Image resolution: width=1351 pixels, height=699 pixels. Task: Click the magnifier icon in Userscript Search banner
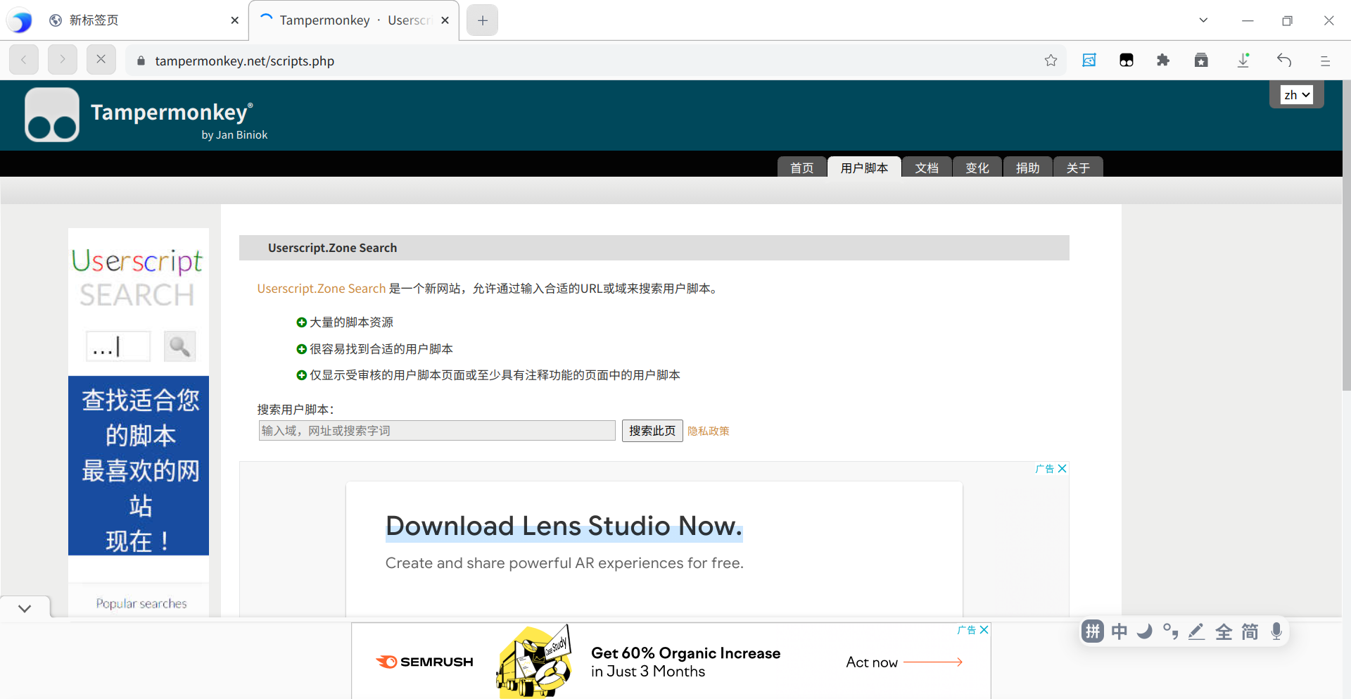click(x=179, y=346)
